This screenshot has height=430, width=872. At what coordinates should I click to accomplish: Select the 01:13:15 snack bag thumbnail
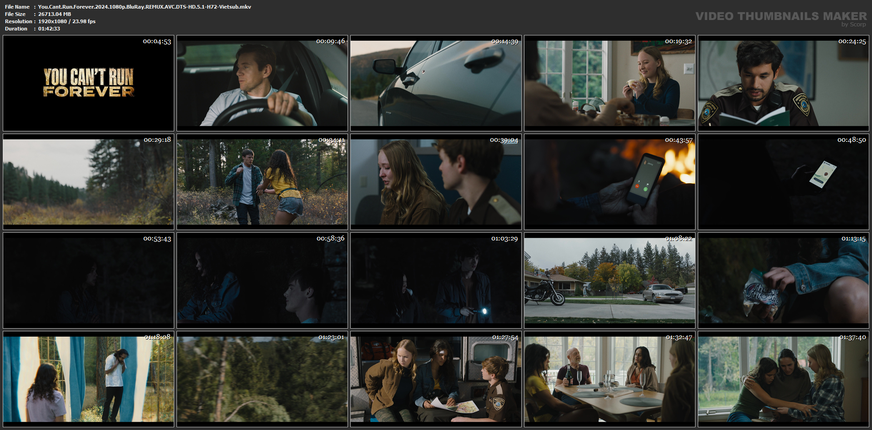tap(783, 280)
